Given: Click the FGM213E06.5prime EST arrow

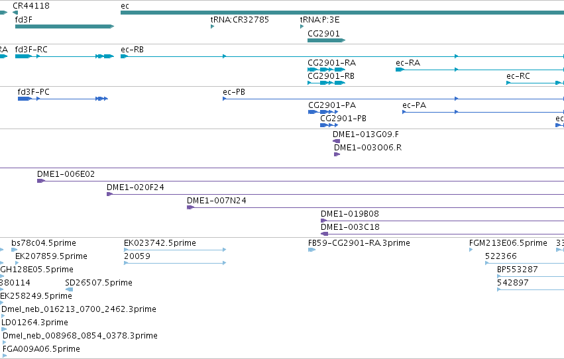Looking at the screenshot, I should (471, 250).
